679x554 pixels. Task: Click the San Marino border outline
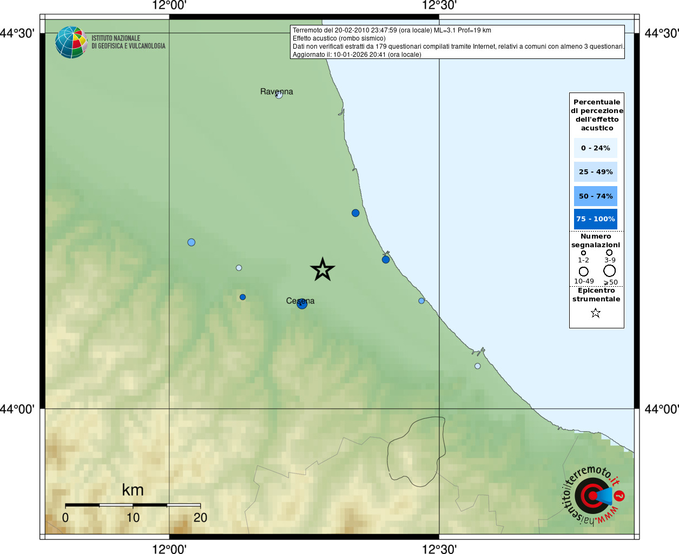415,452
